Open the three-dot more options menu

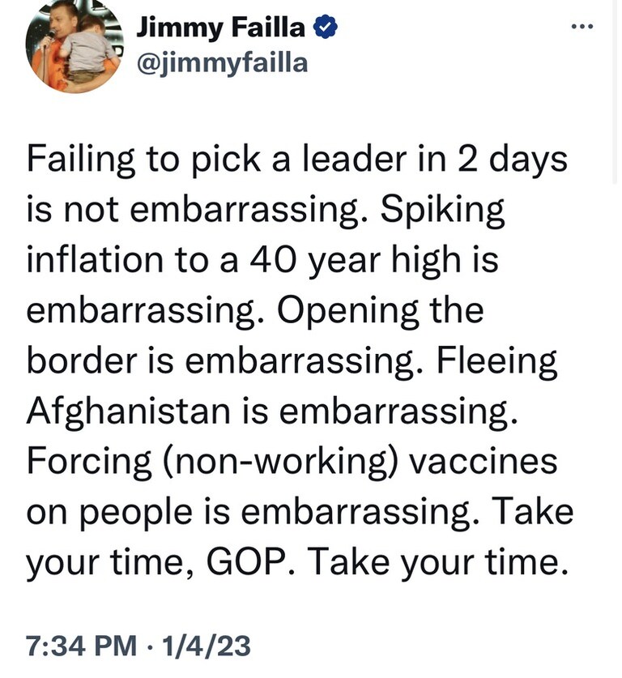(583, 25)
